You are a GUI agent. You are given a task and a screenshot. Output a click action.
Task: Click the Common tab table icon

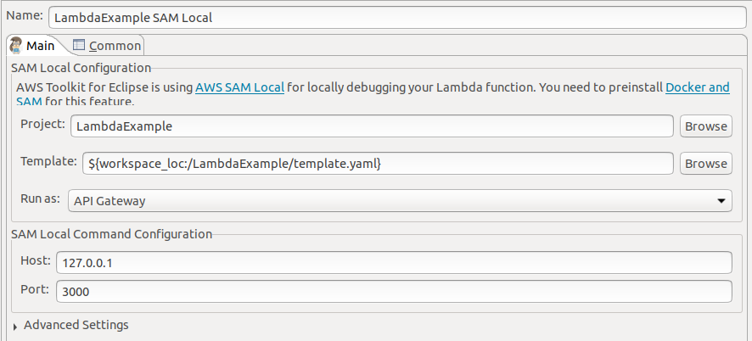(x=79, y=45)
